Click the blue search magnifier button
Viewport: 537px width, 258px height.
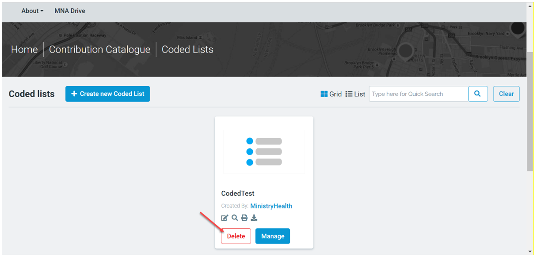coord(478,94)
